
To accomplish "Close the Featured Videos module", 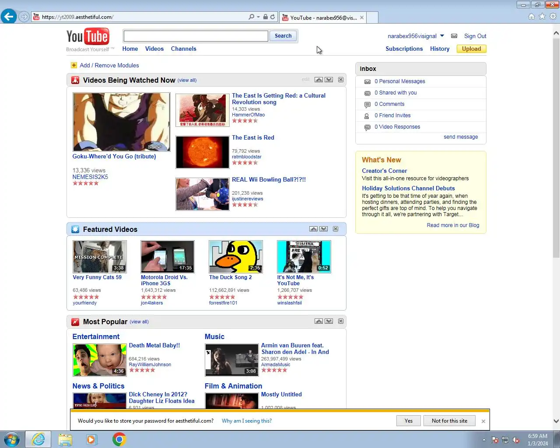I will [x=336, y=229].
